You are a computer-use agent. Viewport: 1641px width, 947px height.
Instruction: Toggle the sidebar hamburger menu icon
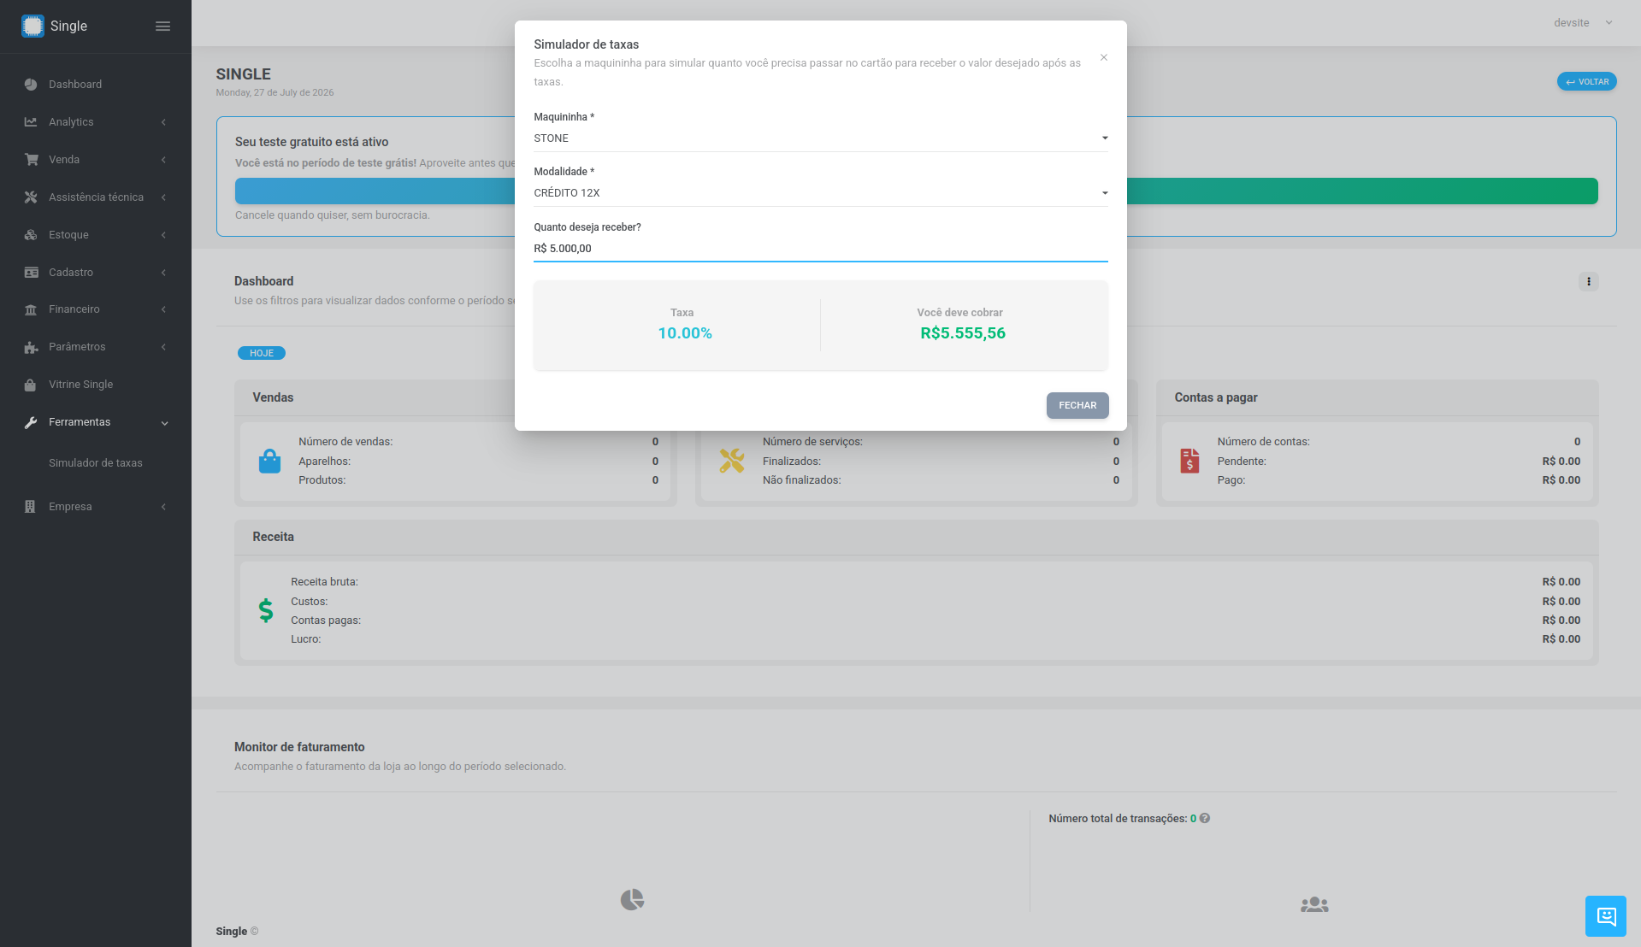162,26
